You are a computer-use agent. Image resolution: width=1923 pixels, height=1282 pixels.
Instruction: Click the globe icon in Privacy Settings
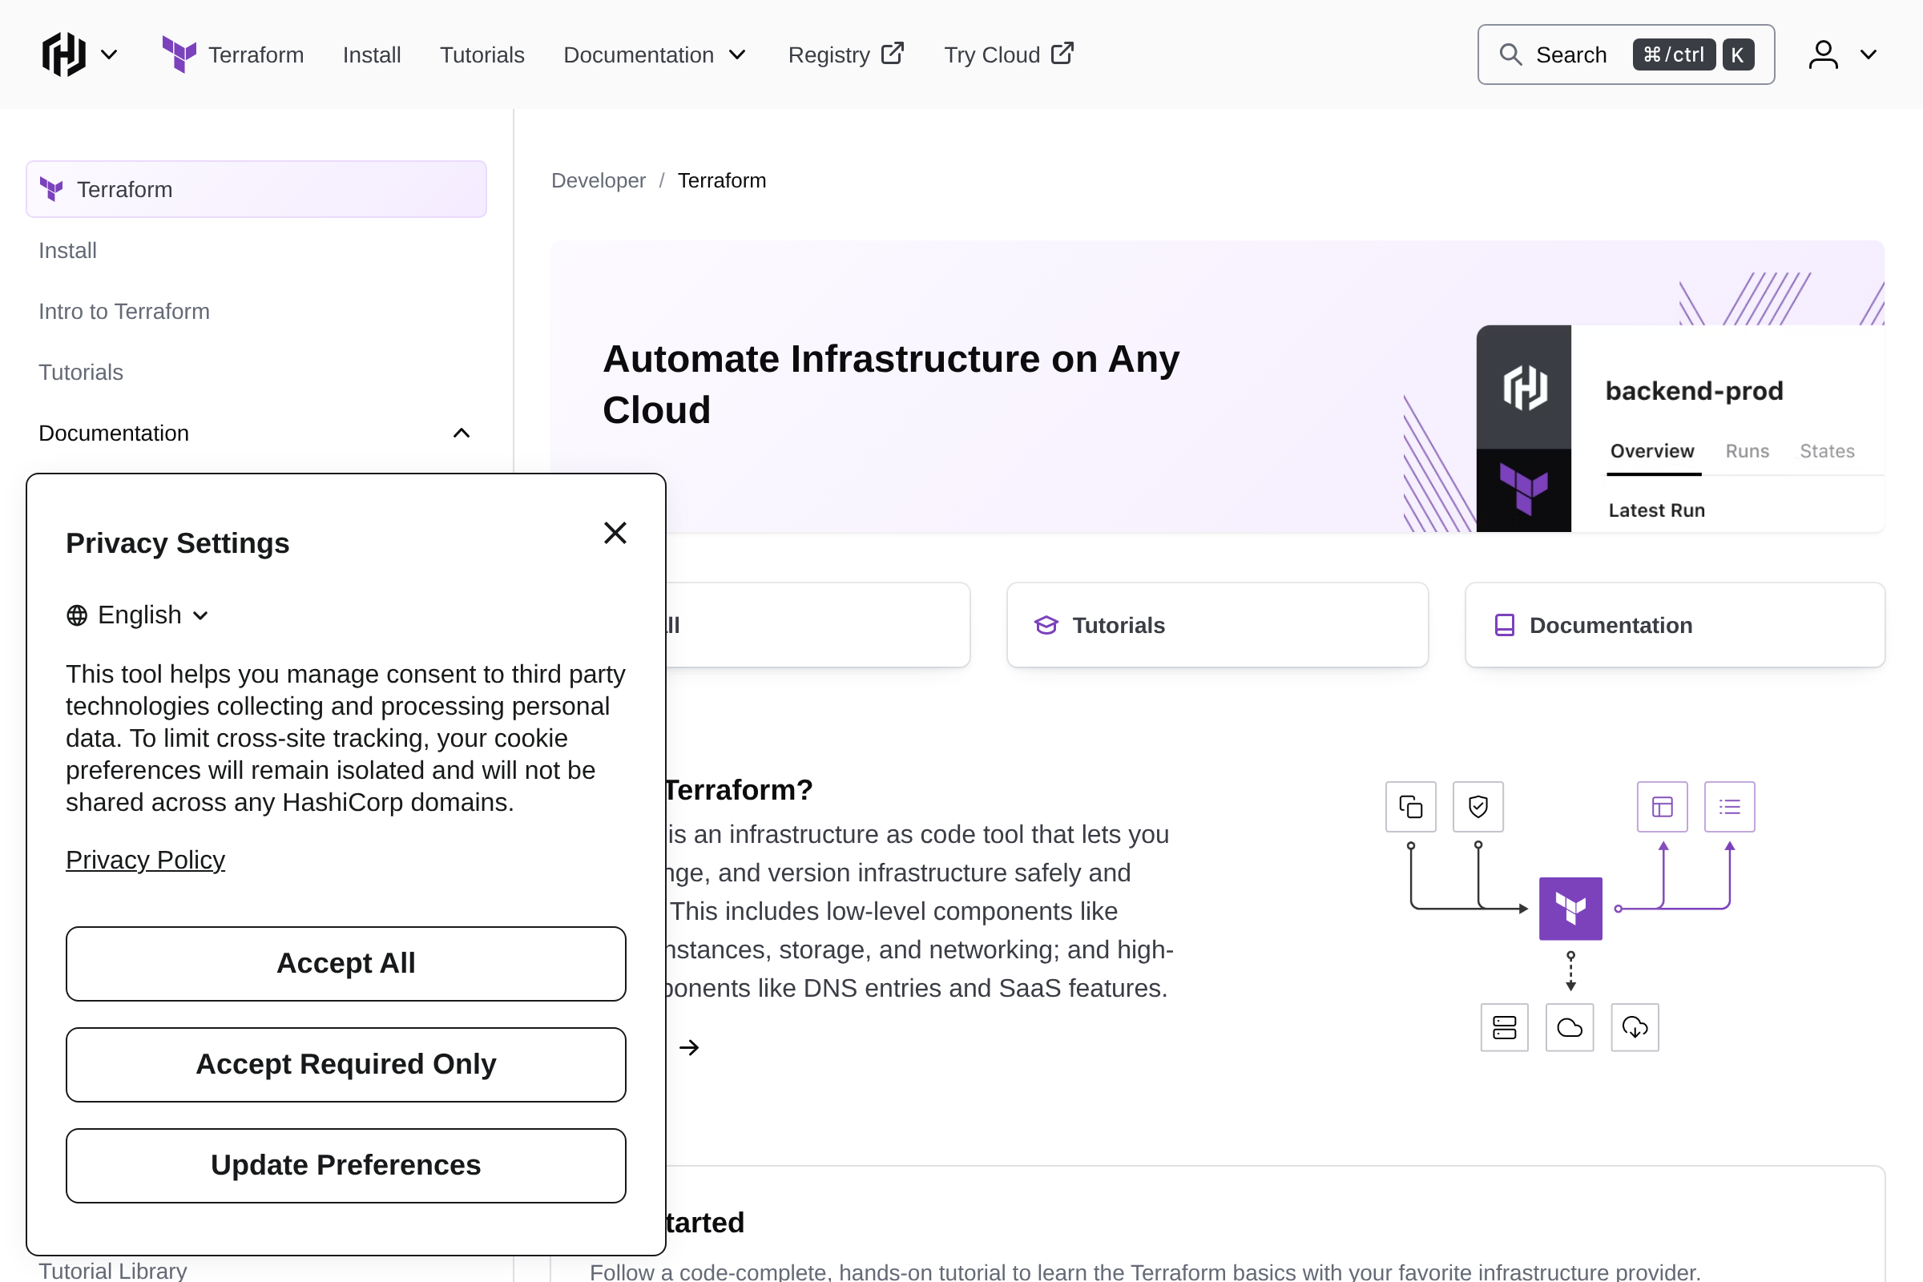click(x=77, y=615)
